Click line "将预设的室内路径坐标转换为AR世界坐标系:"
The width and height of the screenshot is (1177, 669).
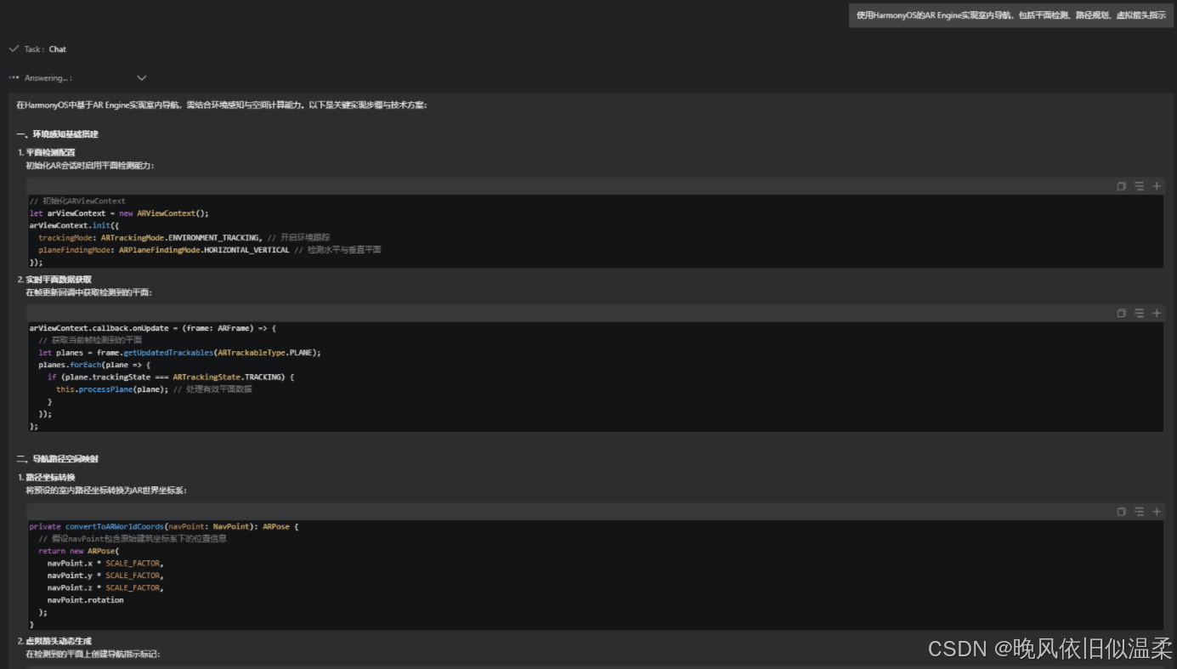point(106,490)
